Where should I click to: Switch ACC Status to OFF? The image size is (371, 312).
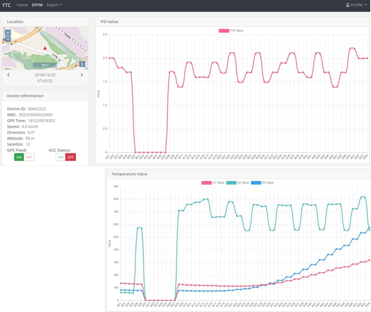pyautogui.click(x=70, y=157)
